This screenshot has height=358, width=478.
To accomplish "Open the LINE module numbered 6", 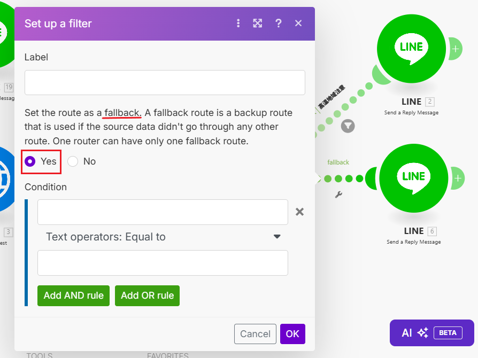I will (x=414, y=178).
